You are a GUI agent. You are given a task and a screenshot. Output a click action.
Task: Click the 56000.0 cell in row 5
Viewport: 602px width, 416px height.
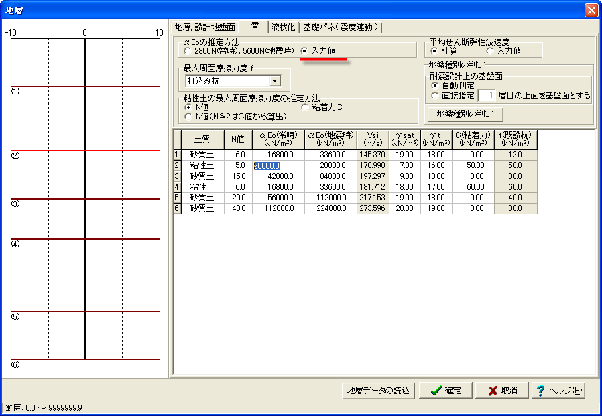pyautogui.click(x=278, y=198)
